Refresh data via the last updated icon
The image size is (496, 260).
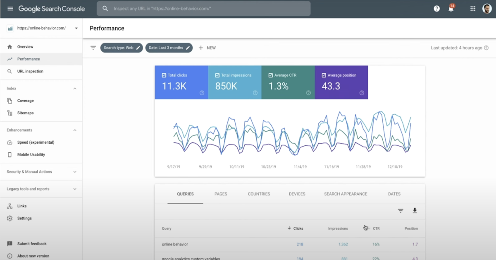click(x=486, y=48)
